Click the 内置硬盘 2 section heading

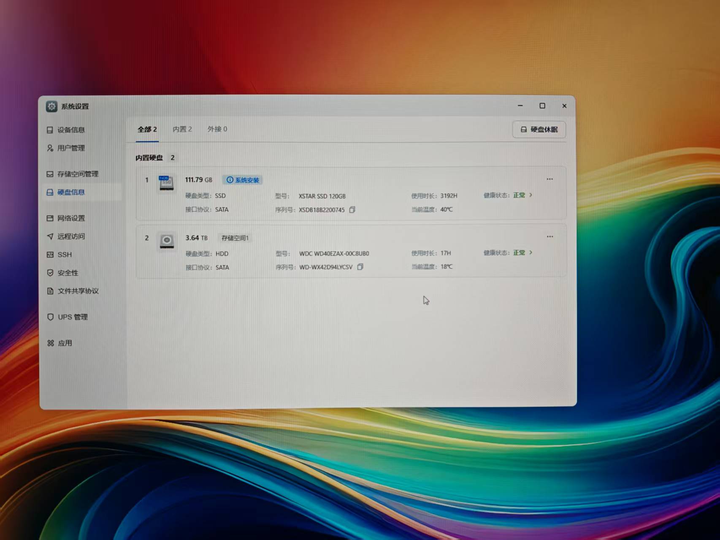coord(155,157)
